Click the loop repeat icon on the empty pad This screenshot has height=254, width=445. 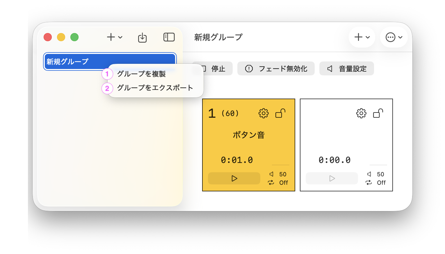coord(369,182)
